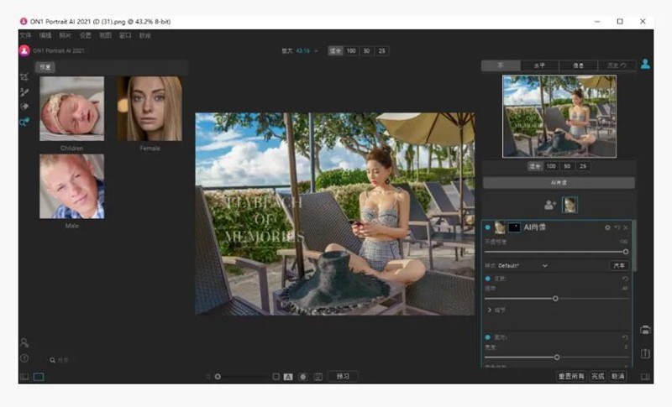Viewport: 672px width, 407px height.
Task: Open the fourth menu in the menu bar
Action: pos(86,35)
